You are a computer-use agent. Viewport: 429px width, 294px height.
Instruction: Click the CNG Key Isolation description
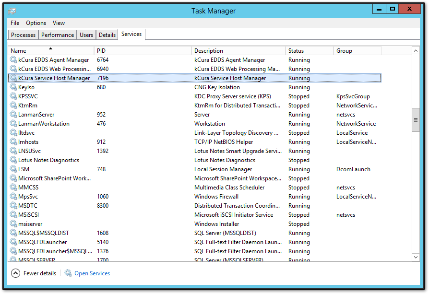217,87
